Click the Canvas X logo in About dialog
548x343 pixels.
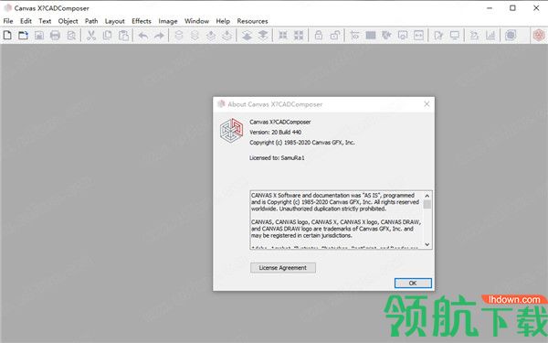pos(231,130)
